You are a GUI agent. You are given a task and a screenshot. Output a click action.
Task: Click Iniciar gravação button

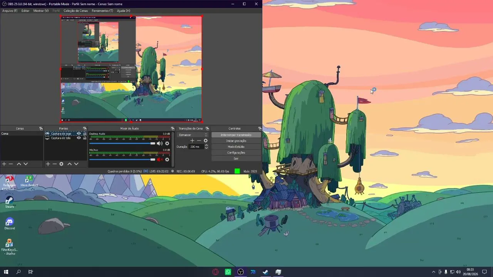pos(236,141)
